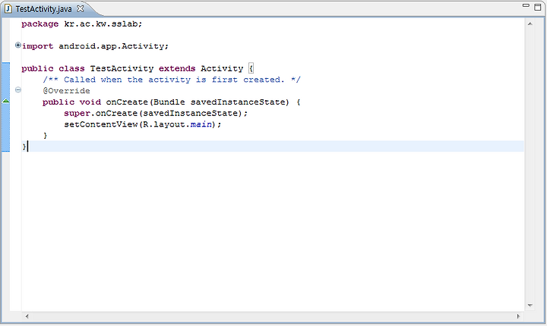
Task: Click the horizontal scrollbar left arrow
Action: click(27, 316)
